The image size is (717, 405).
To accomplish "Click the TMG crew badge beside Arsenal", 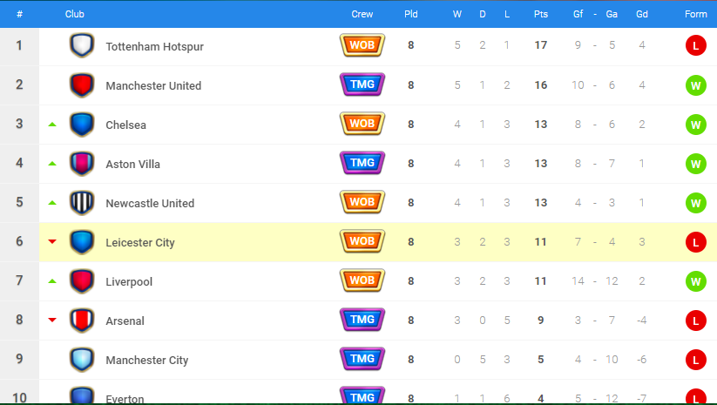I will tap(362, 320).
